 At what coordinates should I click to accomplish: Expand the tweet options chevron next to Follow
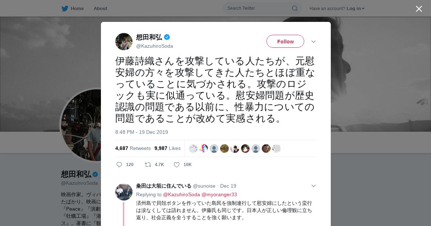pos(314,42)
